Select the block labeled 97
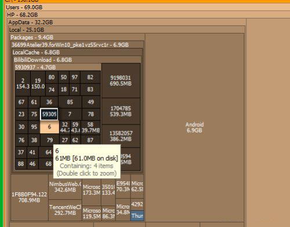Image resolution: width=290 pixels, height=227 pixels. (75, 77)
